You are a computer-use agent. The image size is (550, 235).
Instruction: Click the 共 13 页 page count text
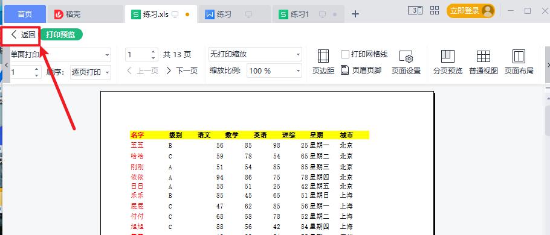(177, 55)
